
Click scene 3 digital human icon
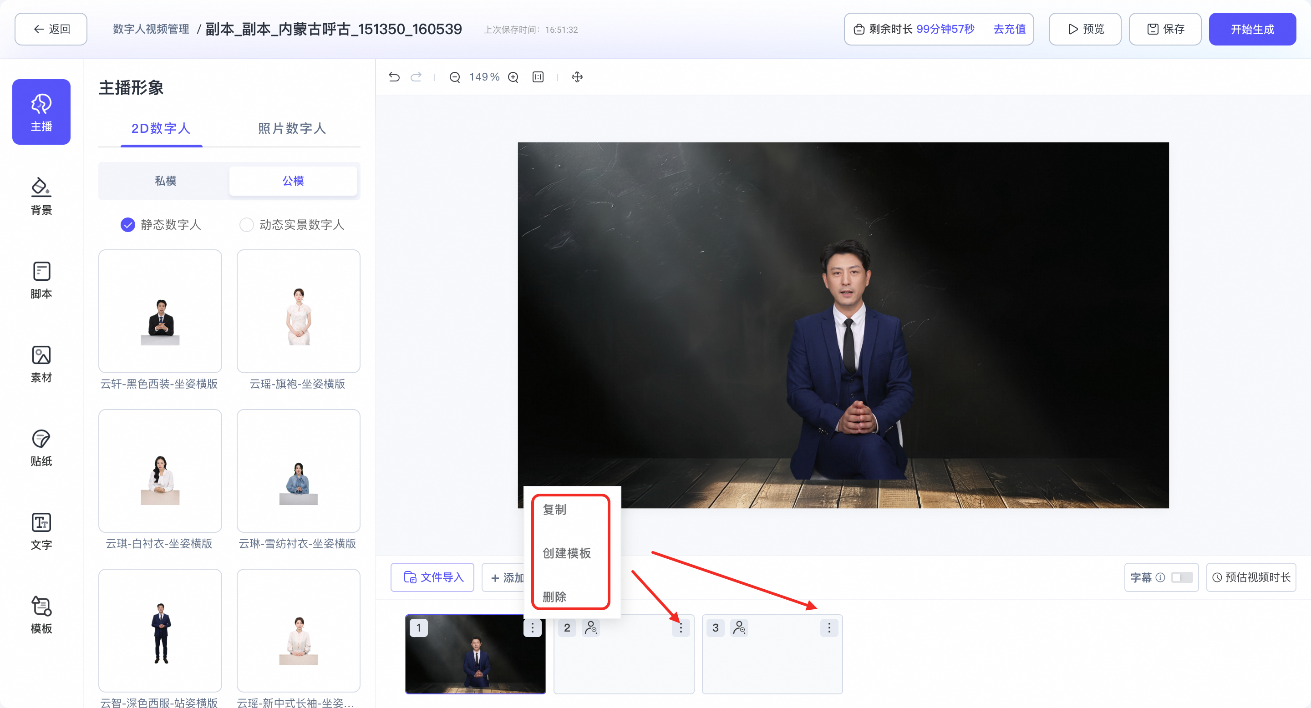point(739,627)
